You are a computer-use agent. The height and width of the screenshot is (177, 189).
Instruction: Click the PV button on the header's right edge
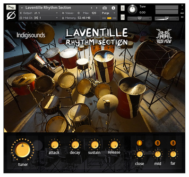pyautogui.click(x=182, y=17)
